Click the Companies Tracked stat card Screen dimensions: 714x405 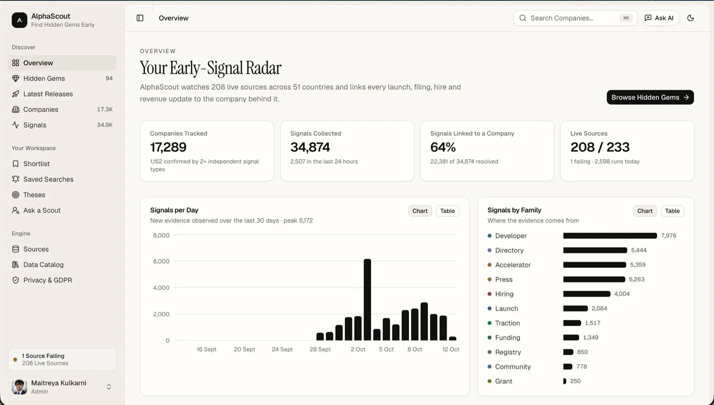pos(207,151)
